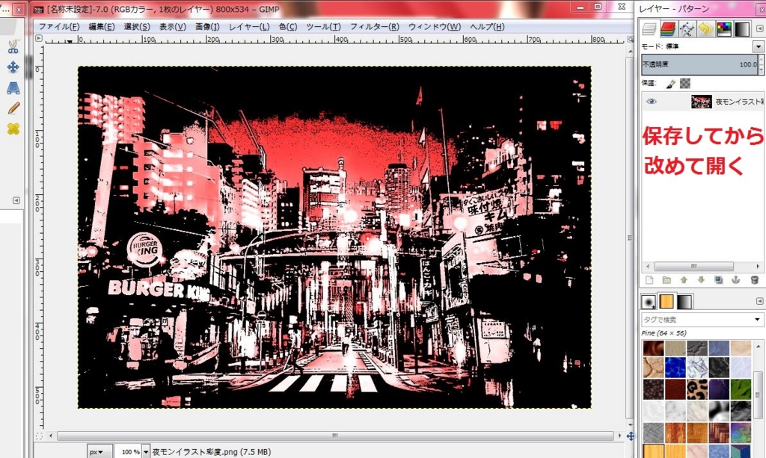
Task: Increase opacity with the up stepper arrow
Action: 761,60
